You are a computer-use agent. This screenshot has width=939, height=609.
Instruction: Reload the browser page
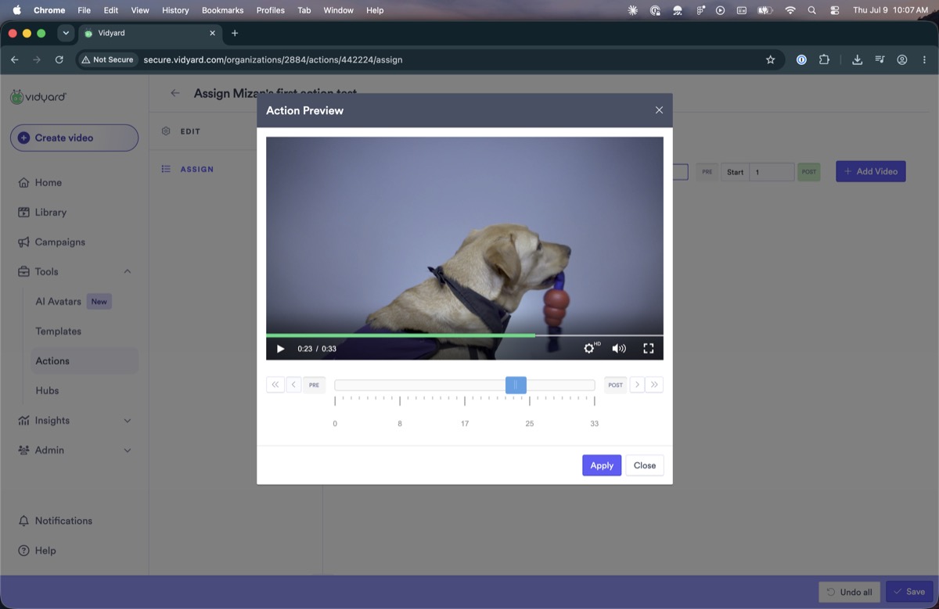59,59
